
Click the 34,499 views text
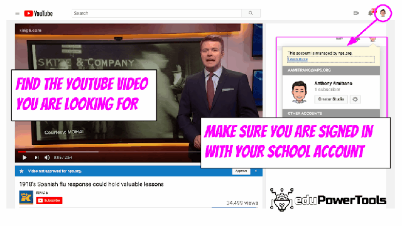(x=242, y=203)
